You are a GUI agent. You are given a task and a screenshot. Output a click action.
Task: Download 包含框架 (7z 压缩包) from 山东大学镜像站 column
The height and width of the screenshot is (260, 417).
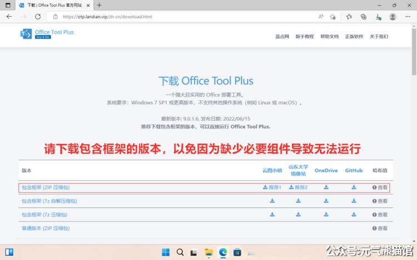(x=298, y=215)
